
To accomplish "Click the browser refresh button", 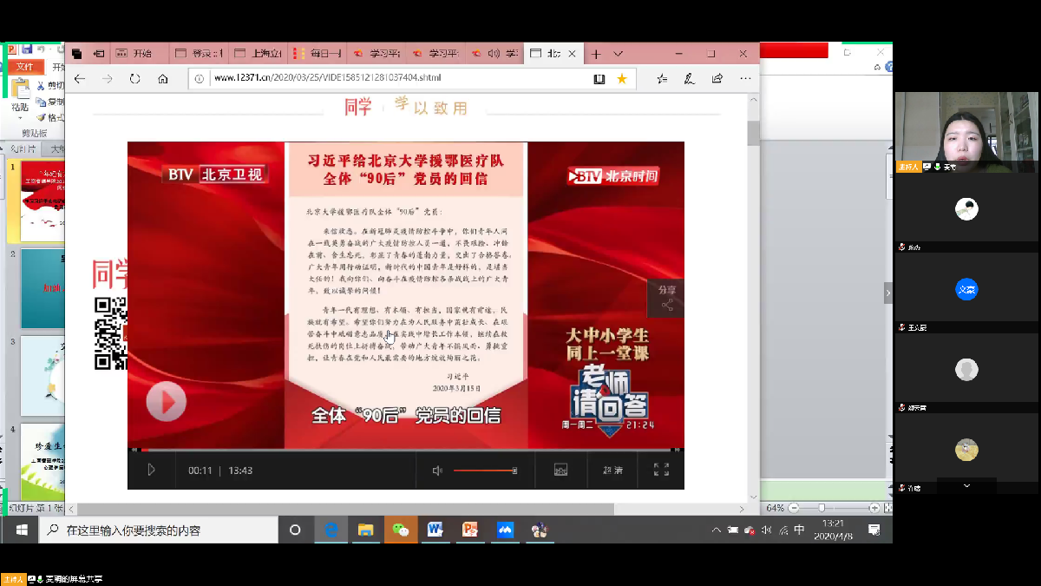I will click(135, 79).
